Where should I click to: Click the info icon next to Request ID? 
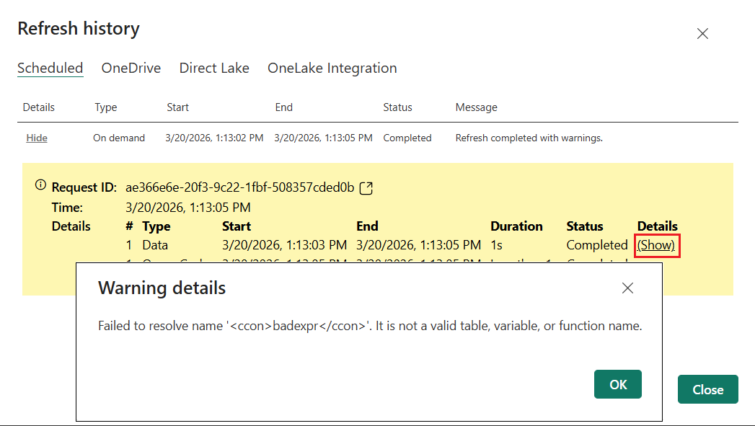pyautogui.click(x=40, y=184)
